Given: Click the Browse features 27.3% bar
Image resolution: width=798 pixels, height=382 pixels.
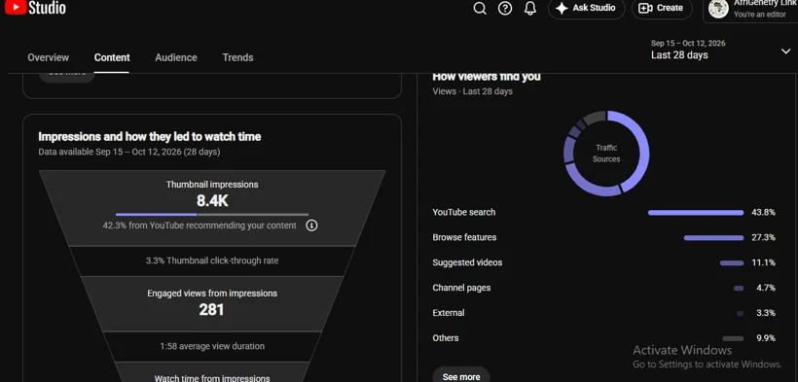Looking at the screenshot, I should tap(713, 237).
